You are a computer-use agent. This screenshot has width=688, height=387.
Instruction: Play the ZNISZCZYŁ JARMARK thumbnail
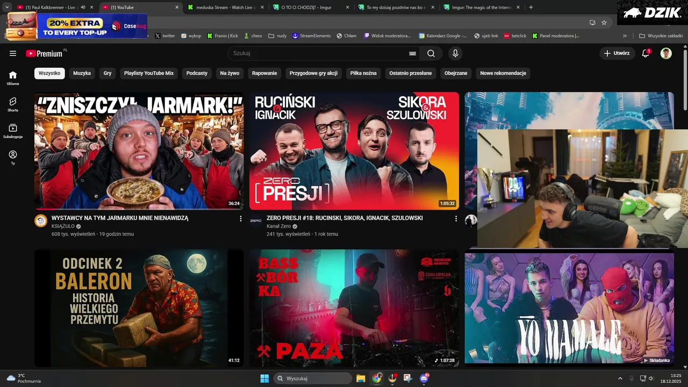click(x=139, y=151)
